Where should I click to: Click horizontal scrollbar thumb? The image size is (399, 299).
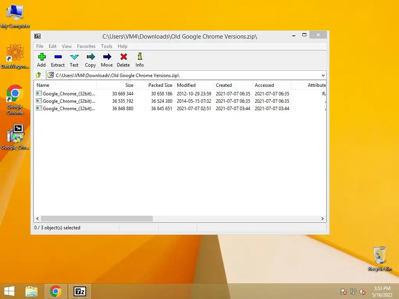97,219
